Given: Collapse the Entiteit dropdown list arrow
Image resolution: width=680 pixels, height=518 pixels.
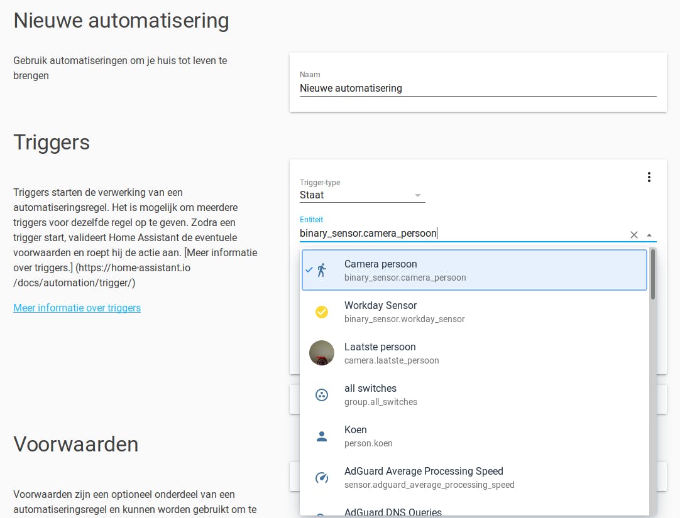Looking at the screenshot, I should (649, 235).
